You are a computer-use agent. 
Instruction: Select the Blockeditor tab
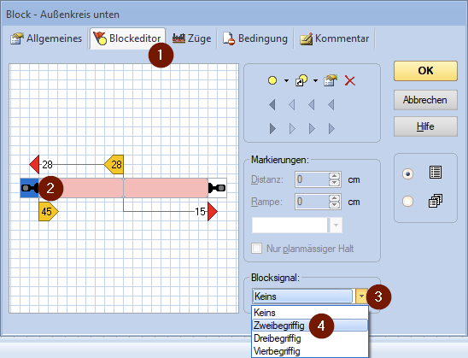coord(127,38)
